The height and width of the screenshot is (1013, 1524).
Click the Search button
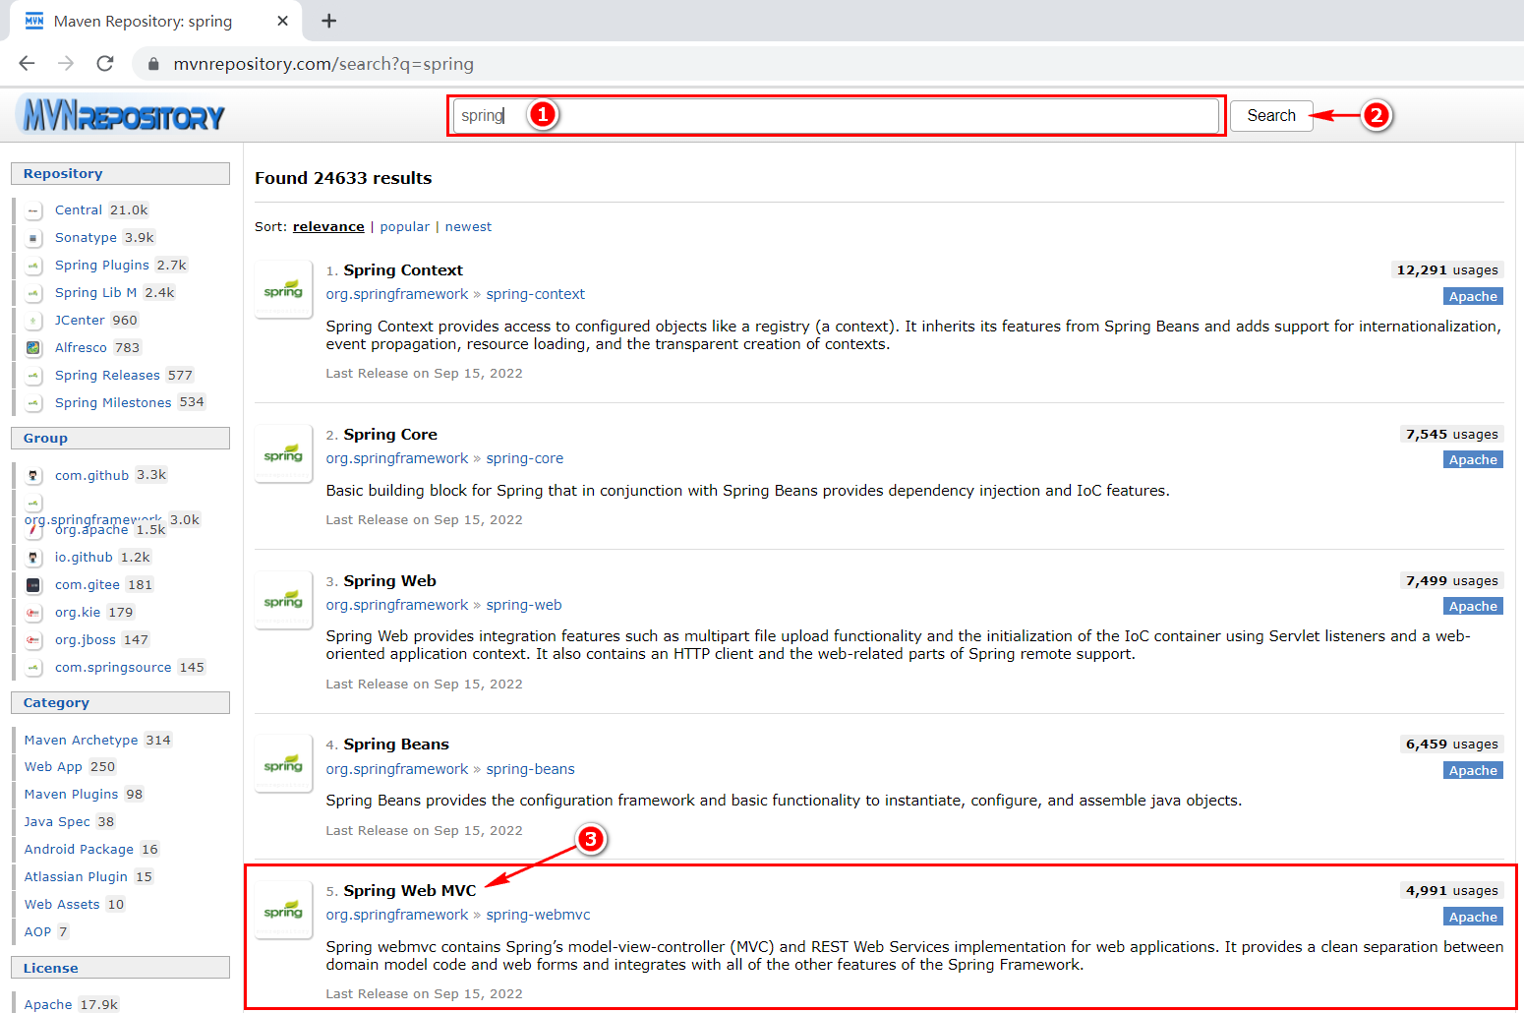click(1271, 115)
